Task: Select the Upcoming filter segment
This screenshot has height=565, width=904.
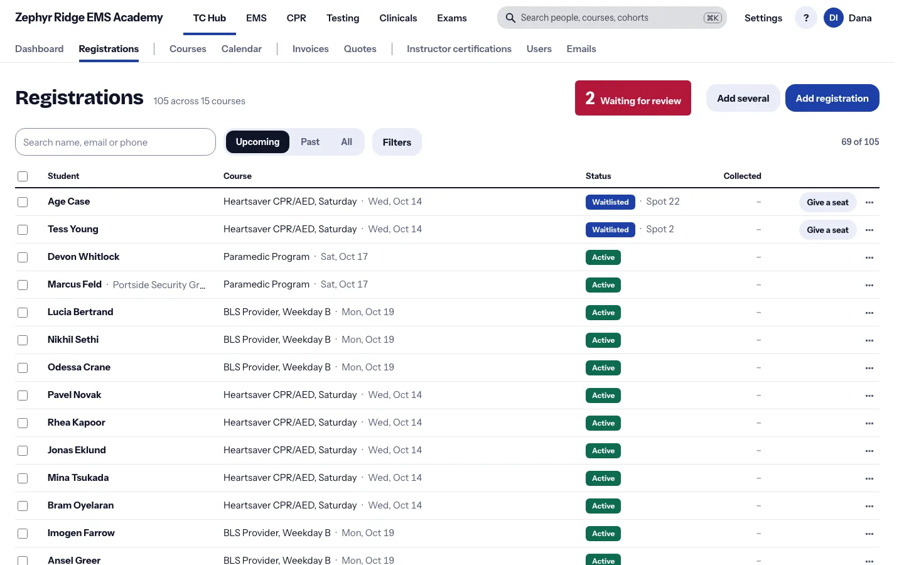Action: coord(257,142)
